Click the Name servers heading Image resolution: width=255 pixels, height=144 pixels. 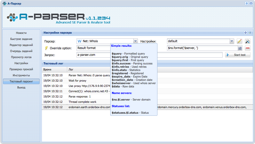[x=122, y=93]
